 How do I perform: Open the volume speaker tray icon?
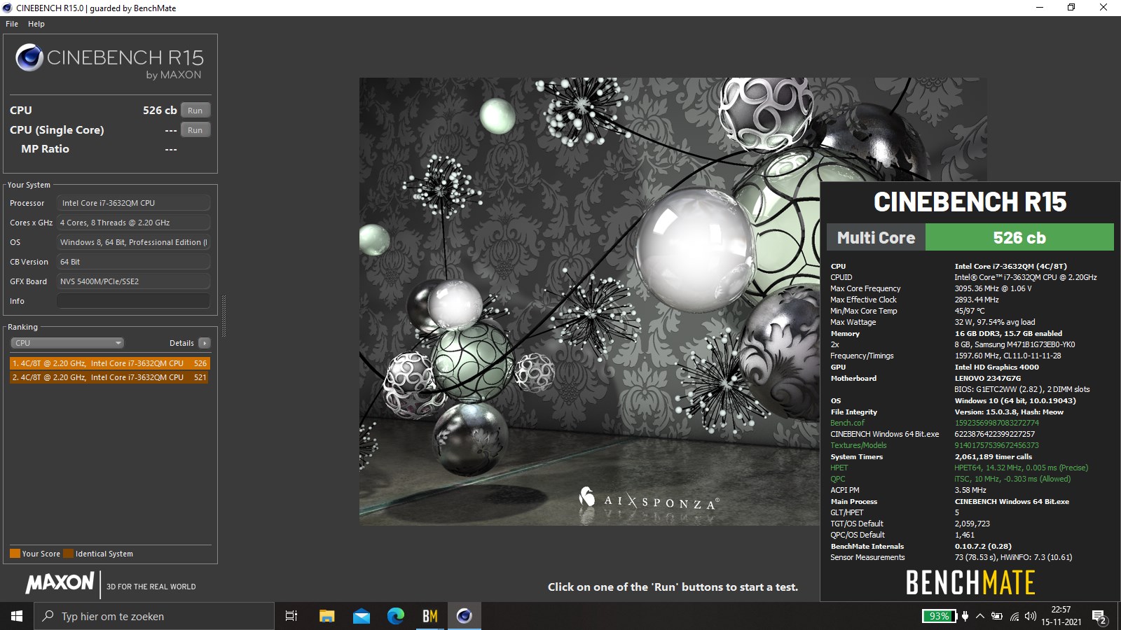pos(1030,616)
